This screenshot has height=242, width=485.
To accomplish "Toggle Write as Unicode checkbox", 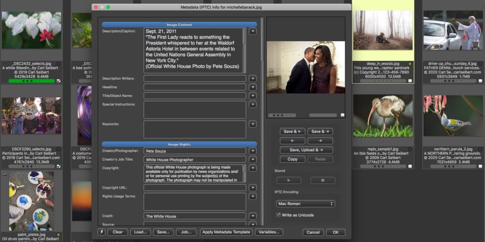I will click(278, 215).
